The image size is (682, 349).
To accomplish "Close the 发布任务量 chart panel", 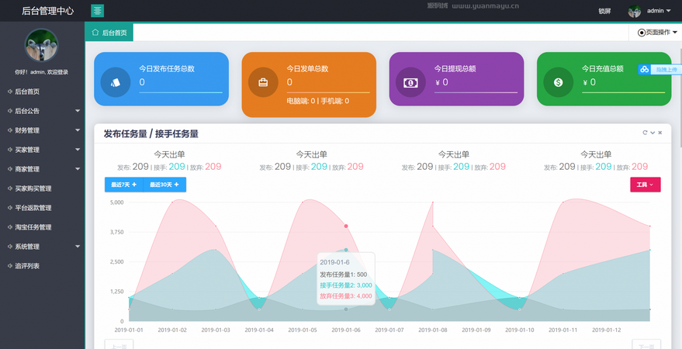I will [659, 133].
